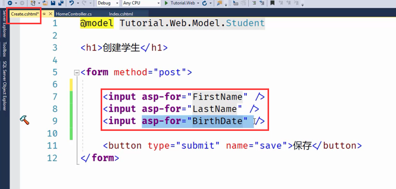
Task: Open the Any CPU platform dropdown
Action: pyautogui.click(x=142, y=3)
